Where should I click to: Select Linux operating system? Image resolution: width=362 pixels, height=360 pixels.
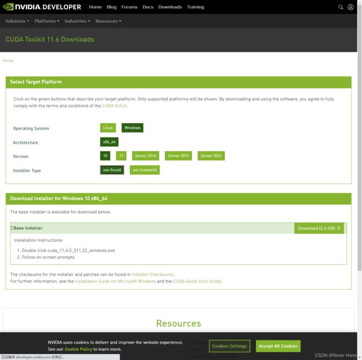point(108,128)
